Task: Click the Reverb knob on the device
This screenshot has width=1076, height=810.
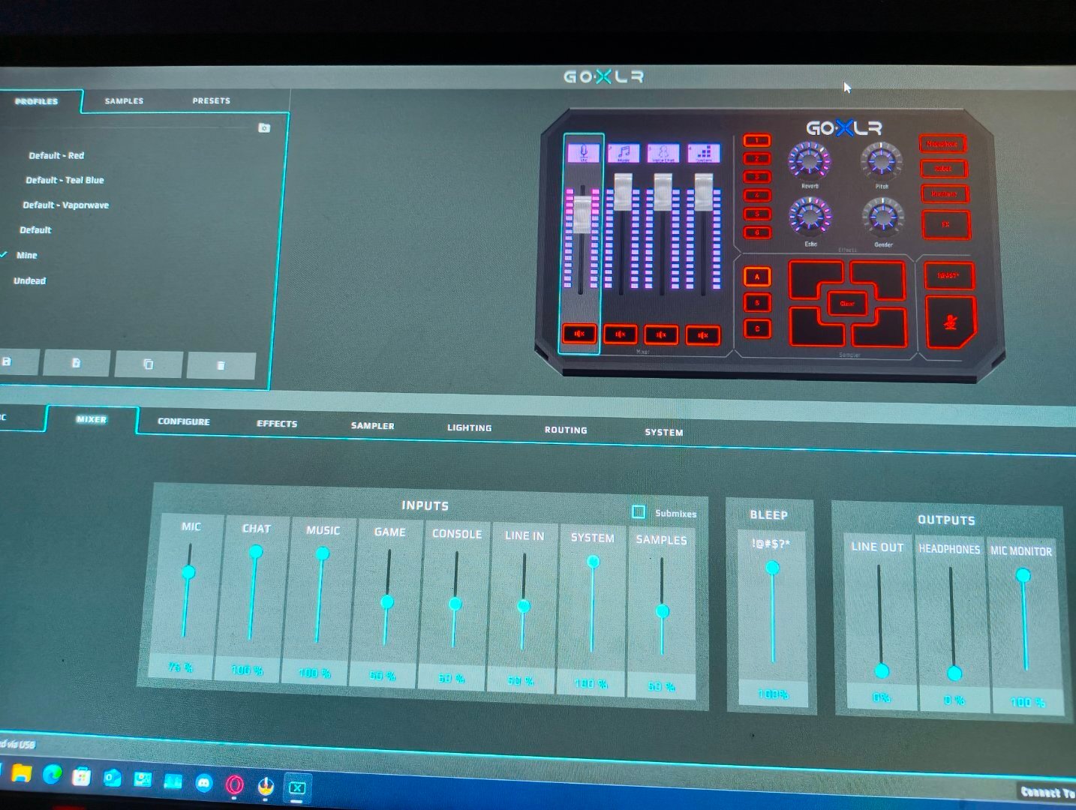Action: (x=809, y=160)
